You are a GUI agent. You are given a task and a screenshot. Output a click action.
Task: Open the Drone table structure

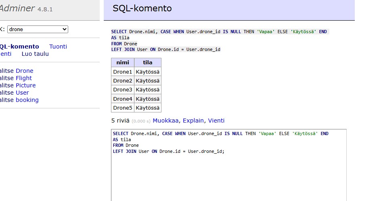click(25, 71)
